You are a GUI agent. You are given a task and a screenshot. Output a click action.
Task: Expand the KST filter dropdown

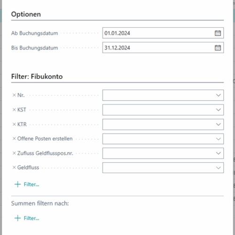218,110
